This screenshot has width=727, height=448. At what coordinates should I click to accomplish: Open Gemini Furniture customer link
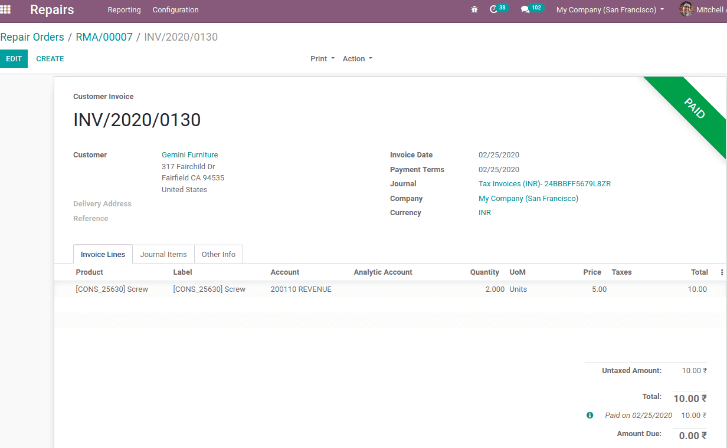[190, 155]
